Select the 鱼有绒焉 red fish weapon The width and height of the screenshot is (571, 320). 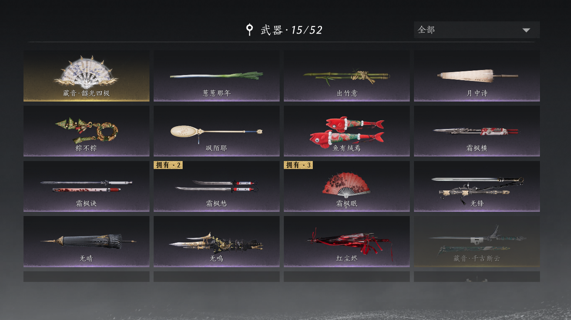[347, 131]
